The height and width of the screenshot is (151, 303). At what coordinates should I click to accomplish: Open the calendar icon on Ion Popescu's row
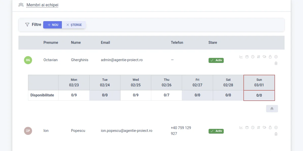pos(247,127)
